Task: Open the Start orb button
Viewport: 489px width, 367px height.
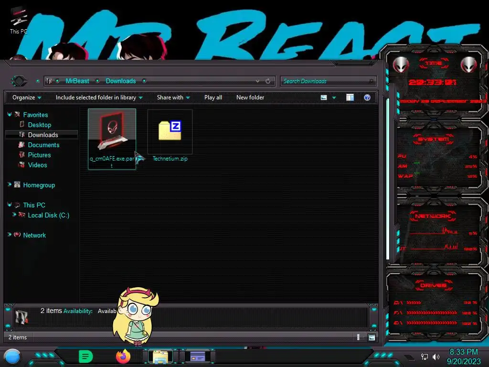Action: (x=12, y=357)
